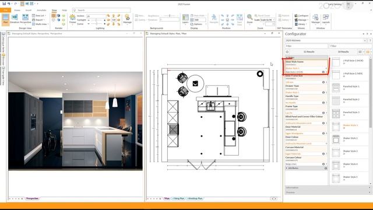373x210 pixels.
Task: Adjust the background Brightness slider
Action: (x=170, y=16)
